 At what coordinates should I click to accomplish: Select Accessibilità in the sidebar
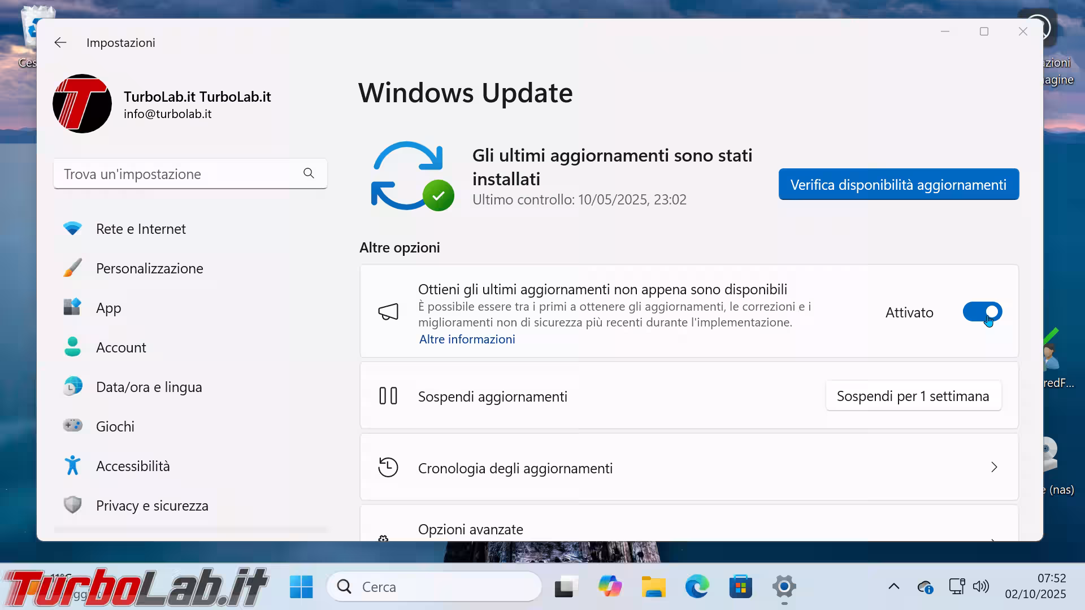[133, 466]
